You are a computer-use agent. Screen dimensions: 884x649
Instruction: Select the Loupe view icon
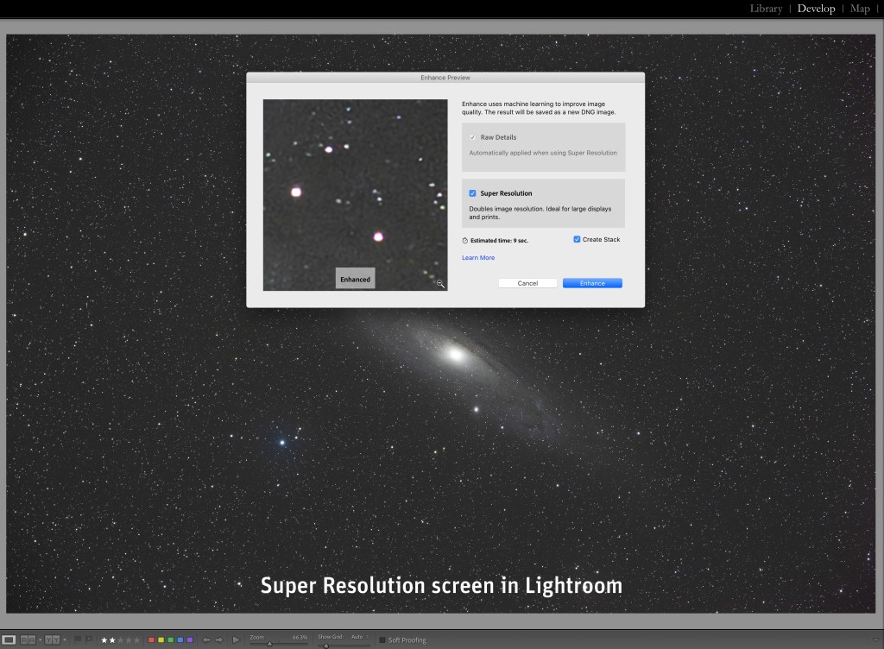(x=9, y=640)
